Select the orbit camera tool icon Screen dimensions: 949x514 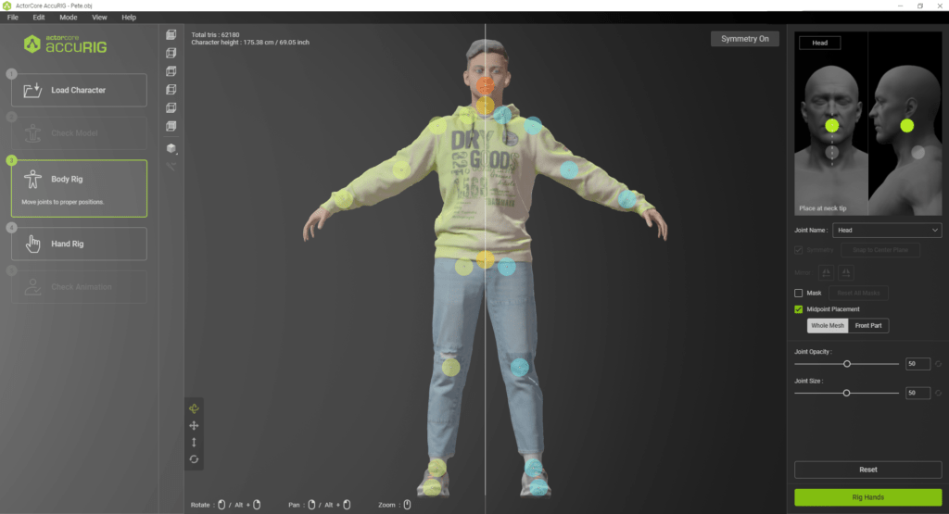194,408
